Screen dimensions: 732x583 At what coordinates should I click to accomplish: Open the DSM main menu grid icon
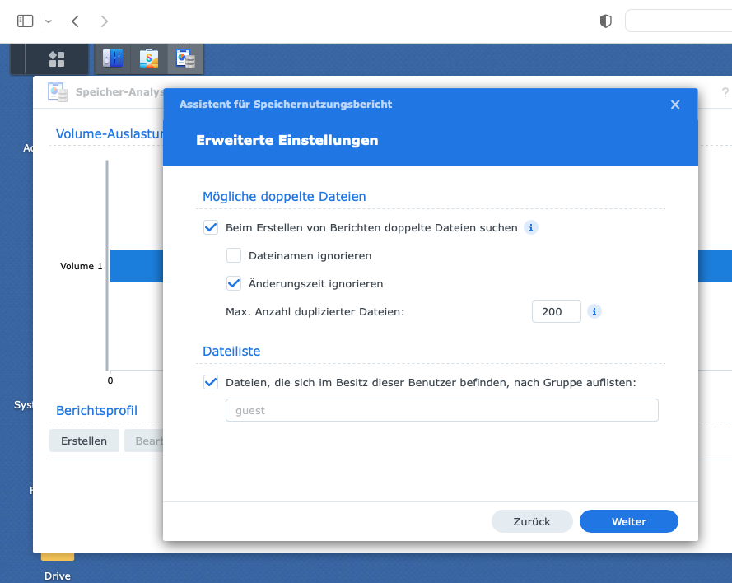(x=56, y=58)
